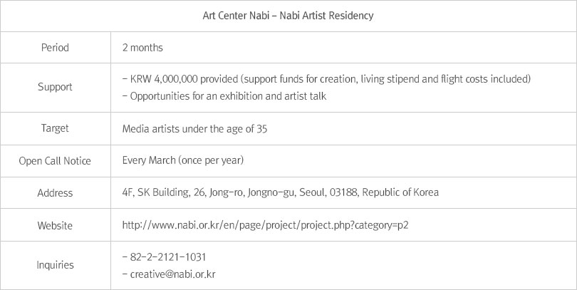Select the Inquiries row label
The image size is (577, 290).
55,264
